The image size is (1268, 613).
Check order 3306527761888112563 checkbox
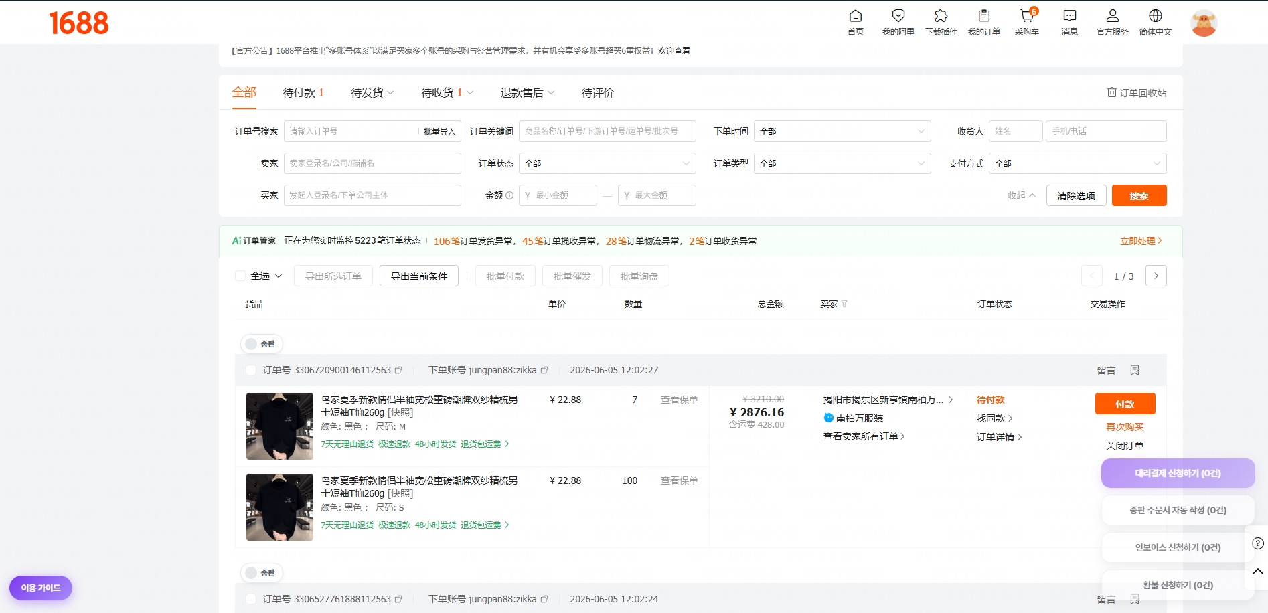coord(251,599)
